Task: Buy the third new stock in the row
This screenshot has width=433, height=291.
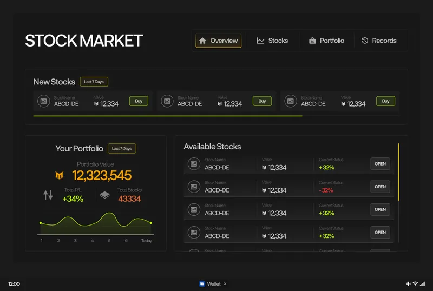Action: coord(385,101)
